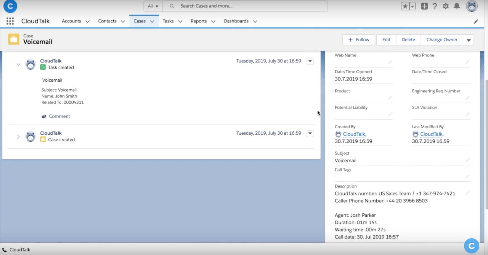The width and height of the screenshot is (488, 255).
Task: Click the Follow button
Action: click(x=359, y=40)
